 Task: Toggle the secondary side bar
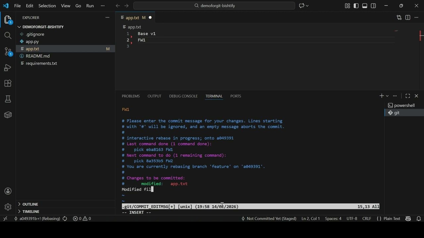373,6
